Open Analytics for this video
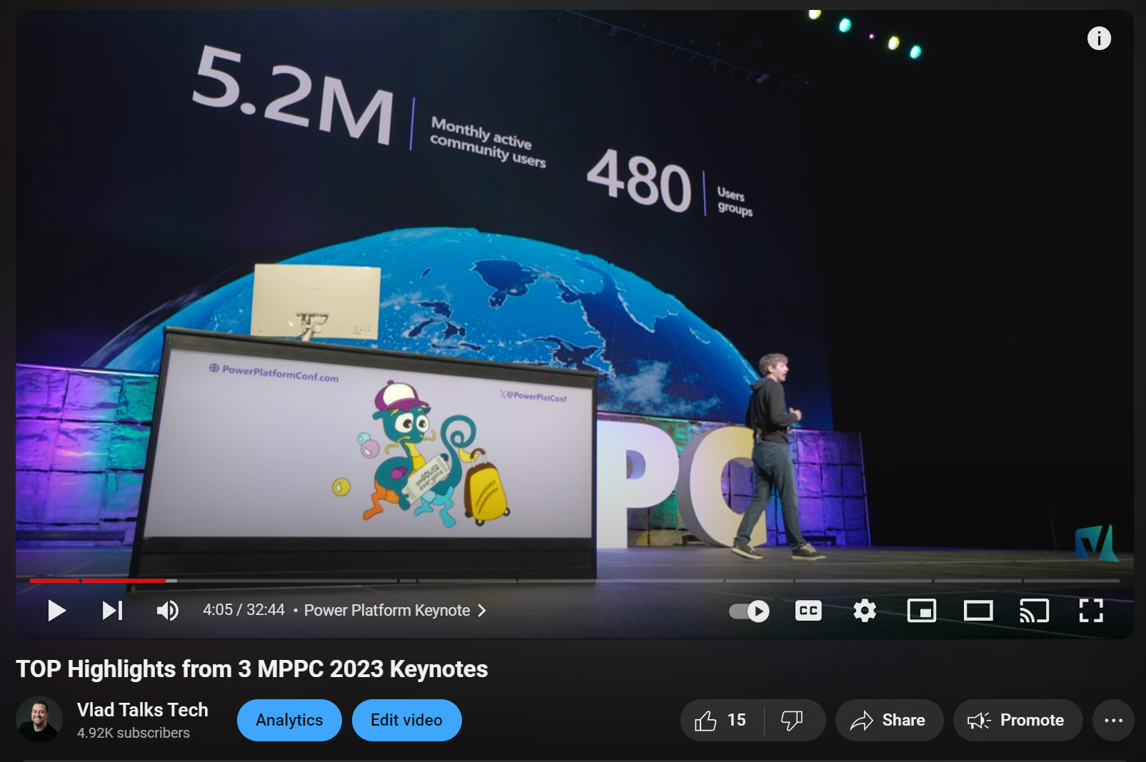Image resolution: width=1146 pixels, height=762 pixels. tap(289, 720)
